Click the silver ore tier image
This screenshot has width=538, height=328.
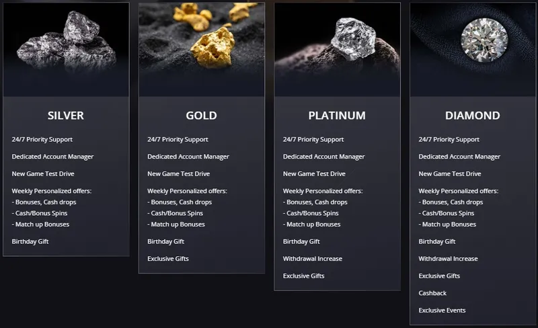tap(66, 47)
